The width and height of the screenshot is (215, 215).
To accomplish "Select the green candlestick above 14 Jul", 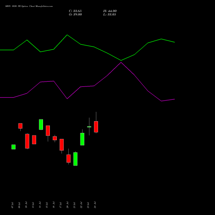I will tap(41, 124).
